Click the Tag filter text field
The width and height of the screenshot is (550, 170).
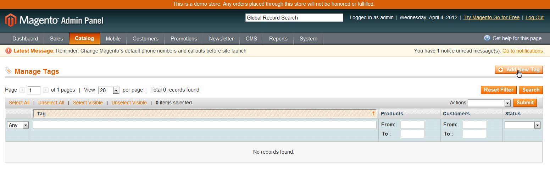(x=205, y=125)
